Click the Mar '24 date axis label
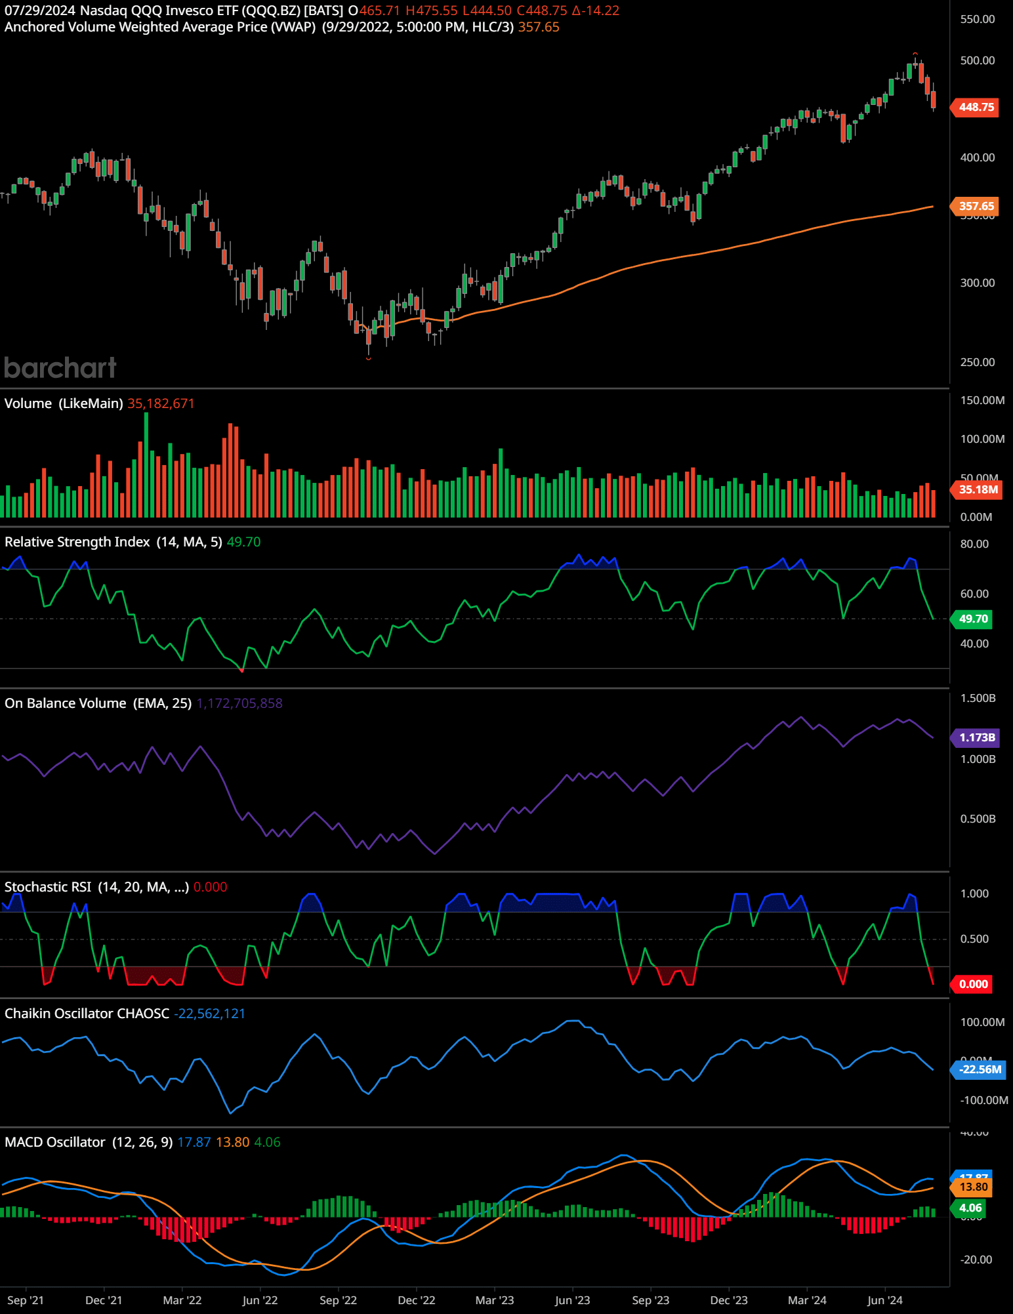 tap(807, 1300)
